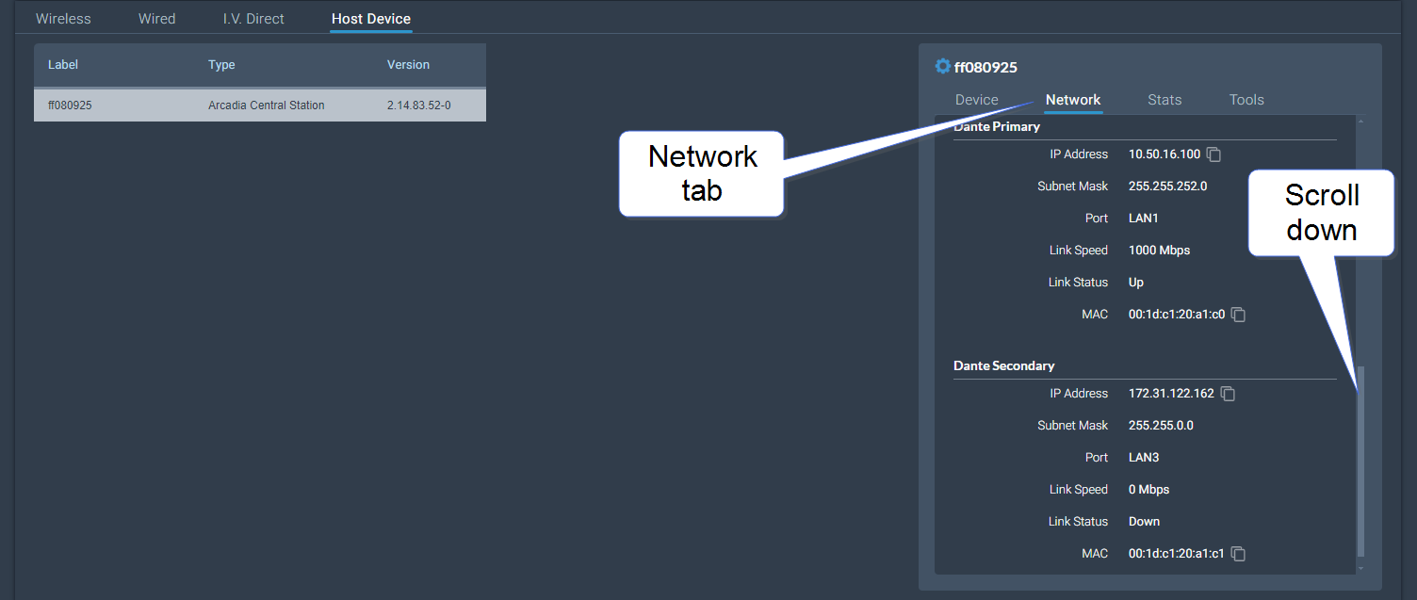Click the Host Device tab
The image size is (1417, 600).
pos(370,19)
